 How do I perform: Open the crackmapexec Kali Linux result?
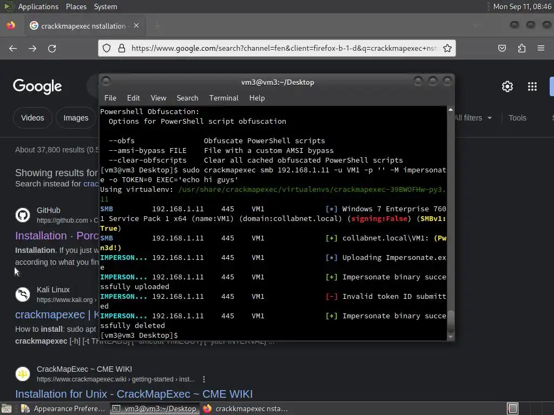coord(56,314)
